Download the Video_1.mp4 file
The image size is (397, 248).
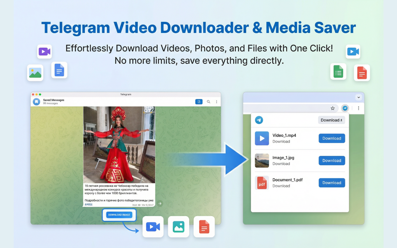[332, 139]
